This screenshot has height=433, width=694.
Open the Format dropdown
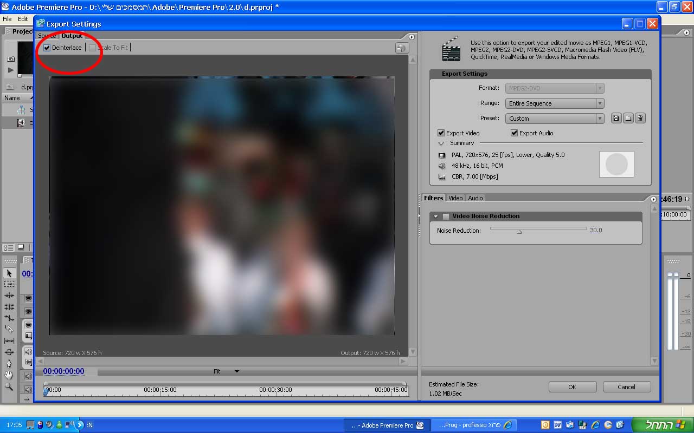point(555,88)
